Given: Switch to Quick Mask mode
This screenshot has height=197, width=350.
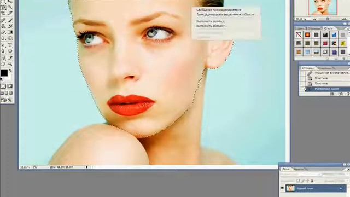Looking at the screenshot, I should (x=10, y=86).
